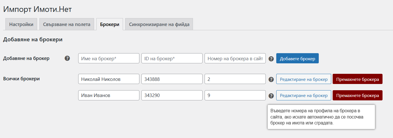
Task: Remove broker Иван Иванов
Action: pyautogui.click(x=358, y=95)
